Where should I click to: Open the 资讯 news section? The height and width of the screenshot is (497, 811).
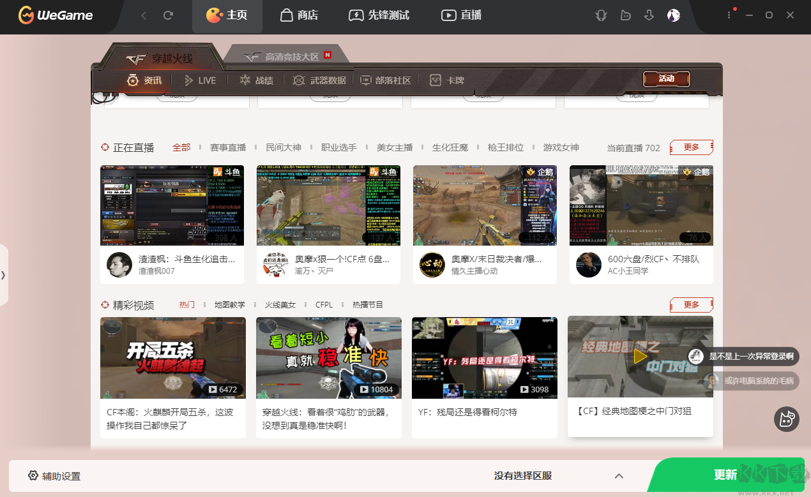click(x=144, y=80)
